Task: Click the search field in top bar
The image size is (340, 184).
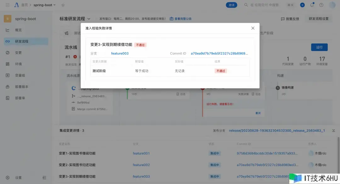Action: 264,5
